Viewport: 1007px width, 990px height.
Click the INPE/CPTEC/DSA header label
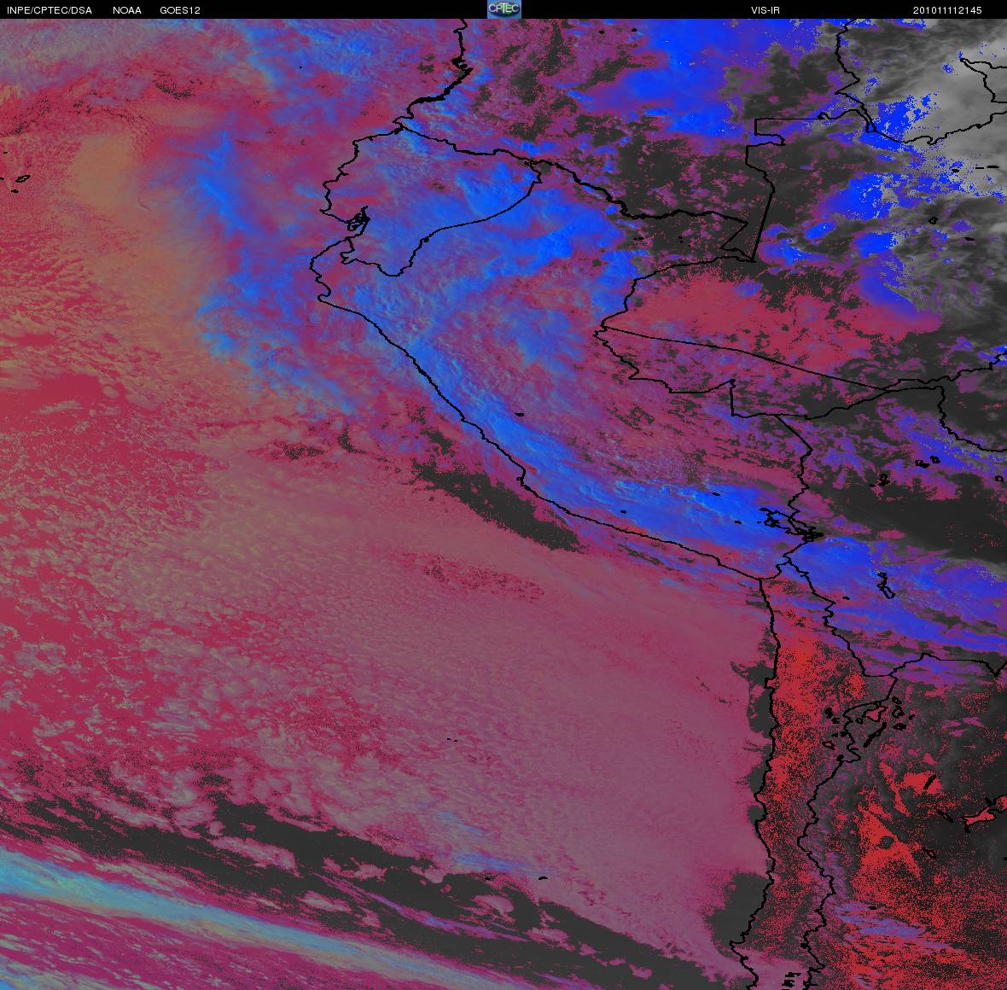49,10
